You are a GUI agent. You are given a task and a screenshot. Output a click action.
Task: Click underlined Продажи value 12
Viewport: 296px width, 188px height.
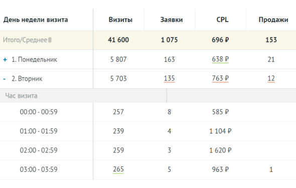click(x=271, y=79)
